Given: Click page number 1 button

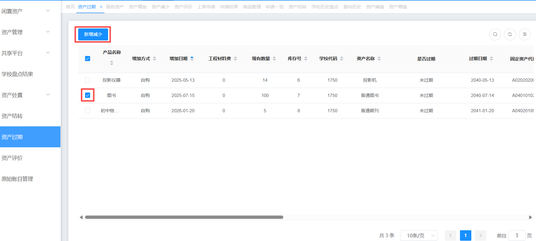Looking at the screenshot, I should [465, 235].
